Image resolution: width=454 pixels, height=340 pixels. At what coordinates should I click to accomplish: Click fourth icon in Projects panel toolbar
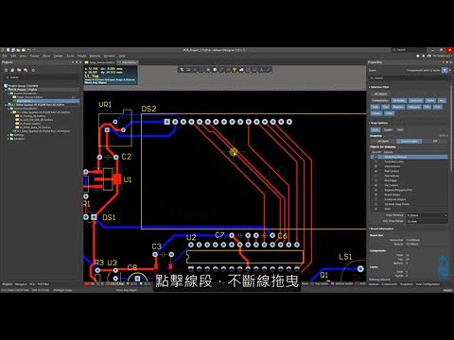(26, 70)
